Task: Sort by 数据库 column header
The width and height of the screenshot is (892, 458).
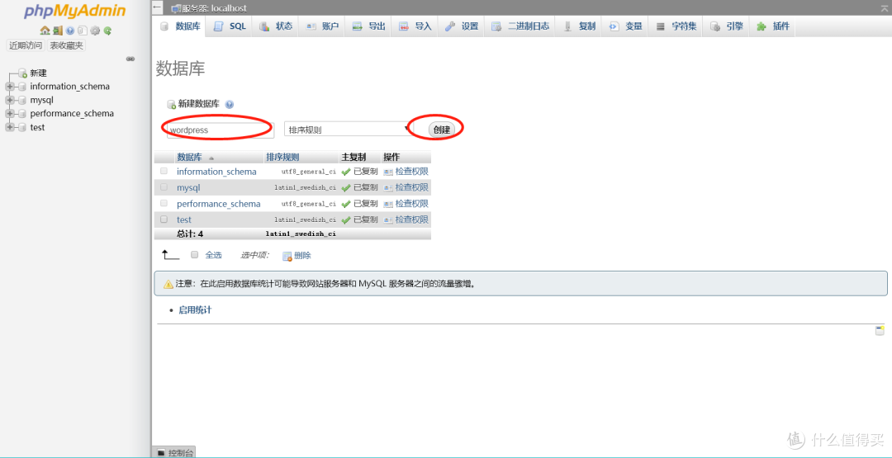Action: (189, 158)
